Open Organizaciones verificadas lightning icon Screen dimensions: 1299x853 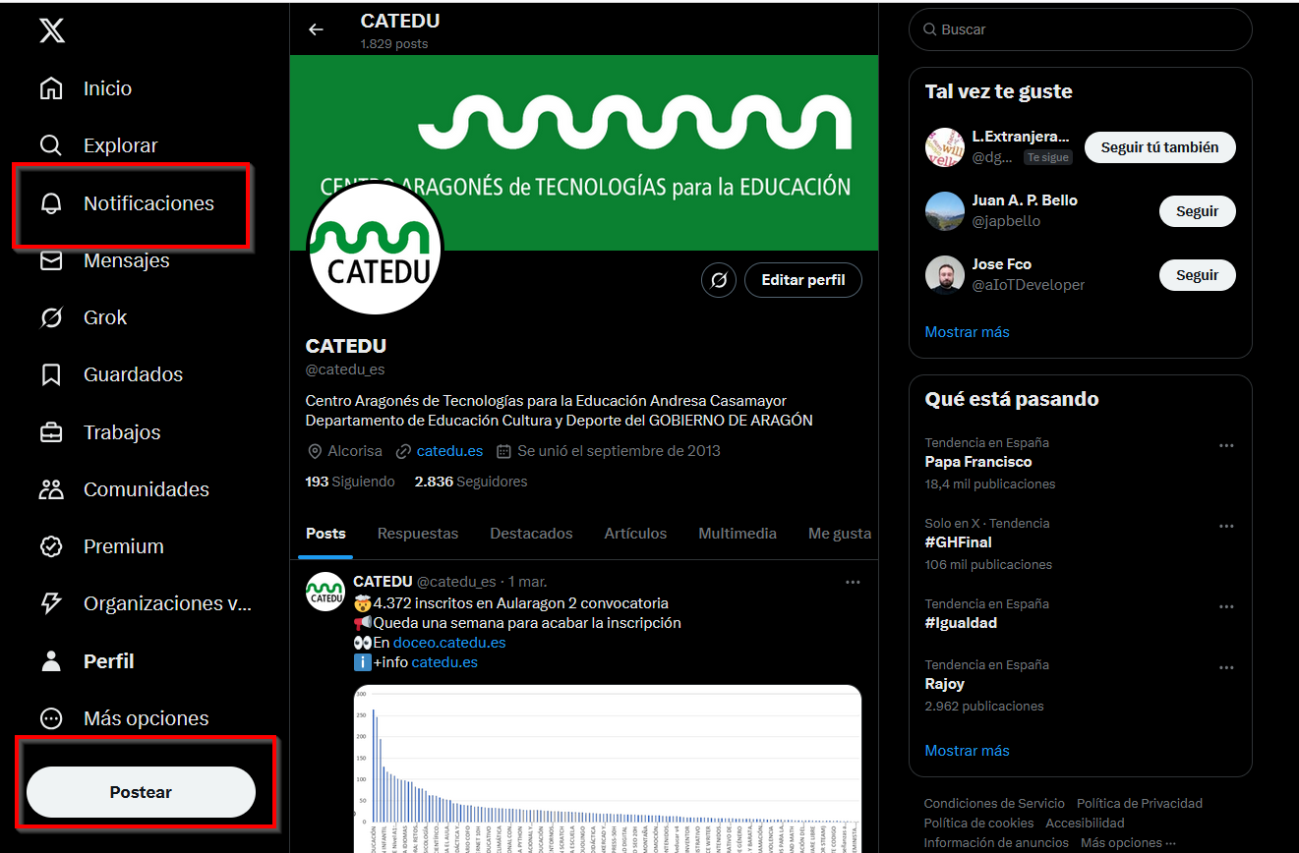(x=50, y=603)
